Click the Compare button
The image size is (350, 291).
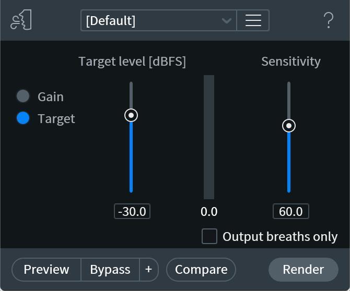pos(201,269)
